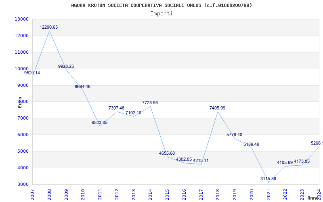323x202 pixels.
Task: Click the 2014 x-axis year label
Action: click(150, 195)
